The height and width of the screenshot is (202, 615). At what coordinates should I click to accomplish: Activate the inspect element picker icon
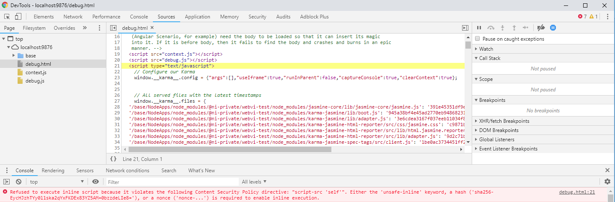coord(7,17)
